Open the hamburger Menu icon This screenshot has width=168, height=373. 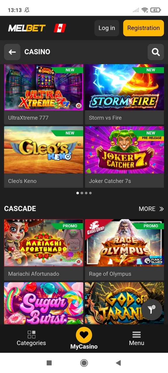click(136, 335)
